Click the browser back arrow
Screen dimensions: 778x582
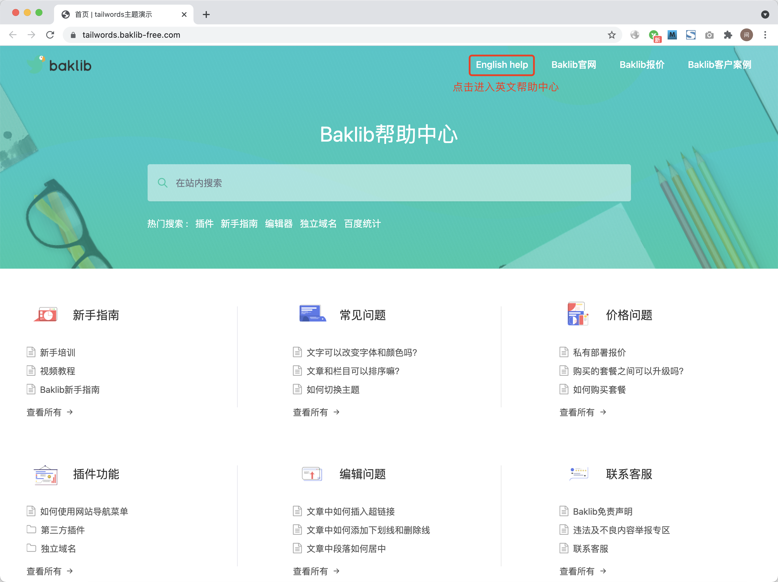tap(13, 35)
